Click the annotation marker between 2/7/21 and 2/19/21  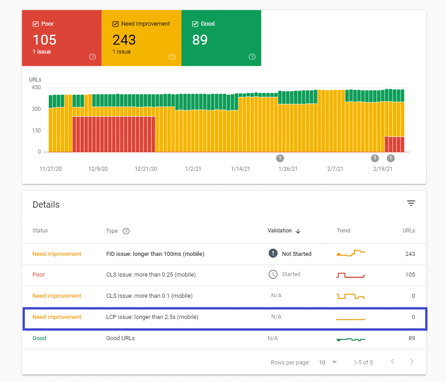coord(375,158)
